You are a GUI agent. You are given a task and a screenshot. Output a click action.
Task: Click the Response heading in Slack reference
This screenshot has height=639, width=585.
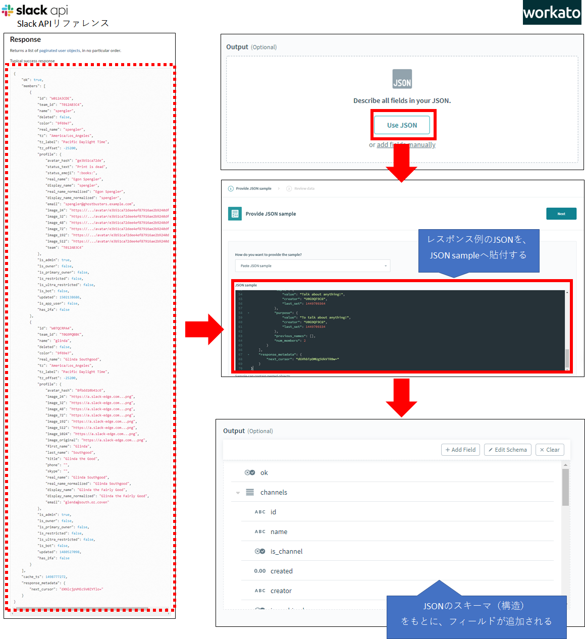25,39
